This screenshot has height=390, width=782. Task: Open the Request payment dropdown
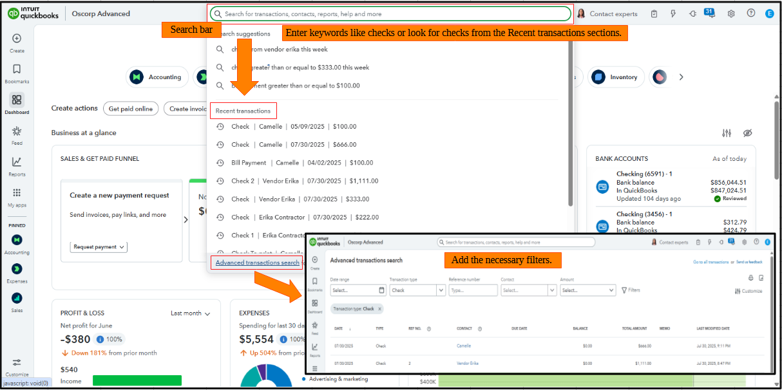(x=99, y=246)
